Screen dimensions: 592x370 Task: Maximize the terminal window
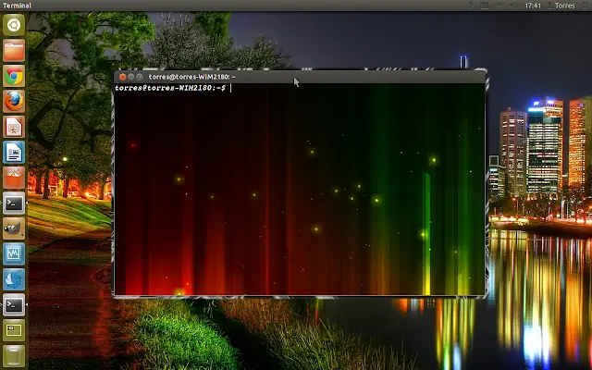tap(140, 77)
